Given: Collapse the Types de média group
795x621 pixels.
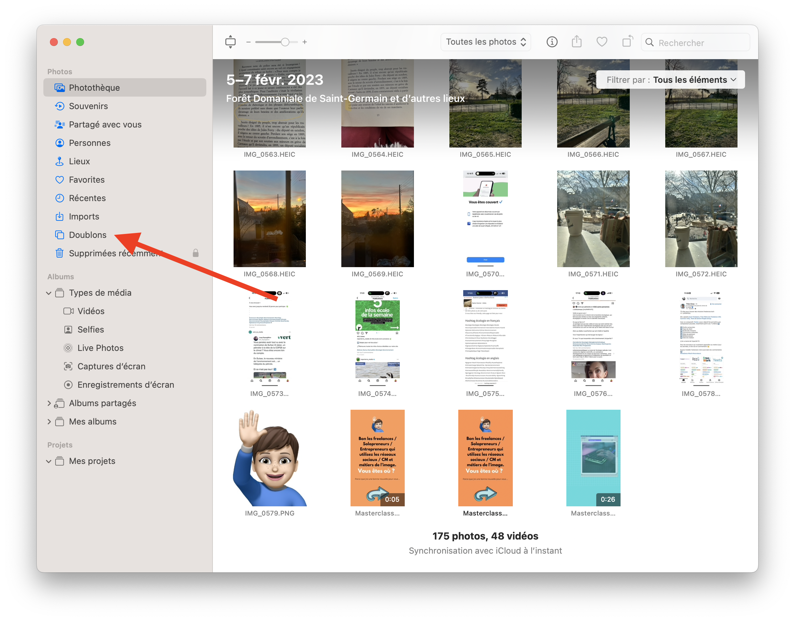Looking at the screenshot, I should [49, 293].
